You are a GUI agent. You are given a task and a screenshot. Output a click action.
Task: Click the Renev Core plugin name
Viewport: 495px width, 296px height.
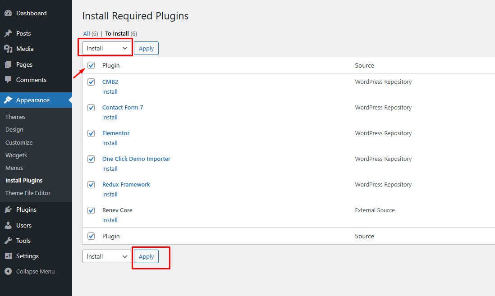117,210
